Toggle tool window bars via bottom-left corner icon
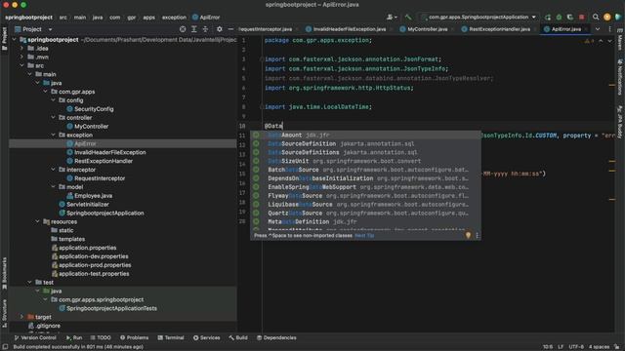625x351 pixels. tap(5, 347)
